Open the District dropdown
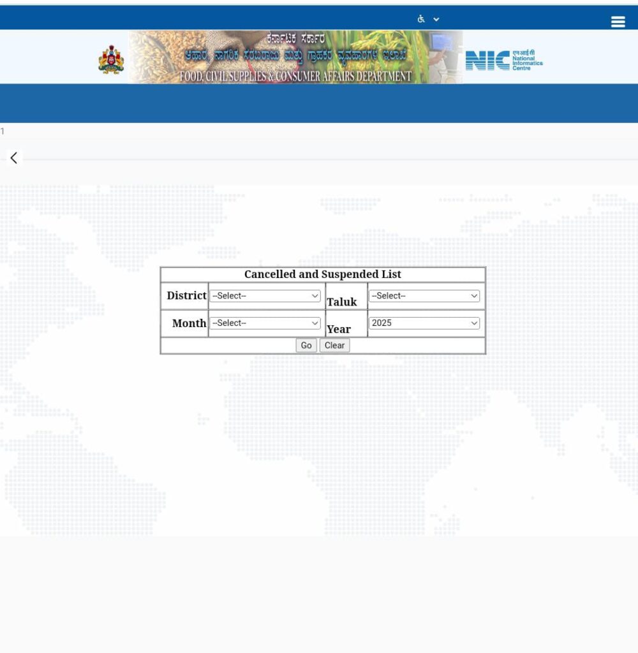Screen dimensions: 638x653 265,296
